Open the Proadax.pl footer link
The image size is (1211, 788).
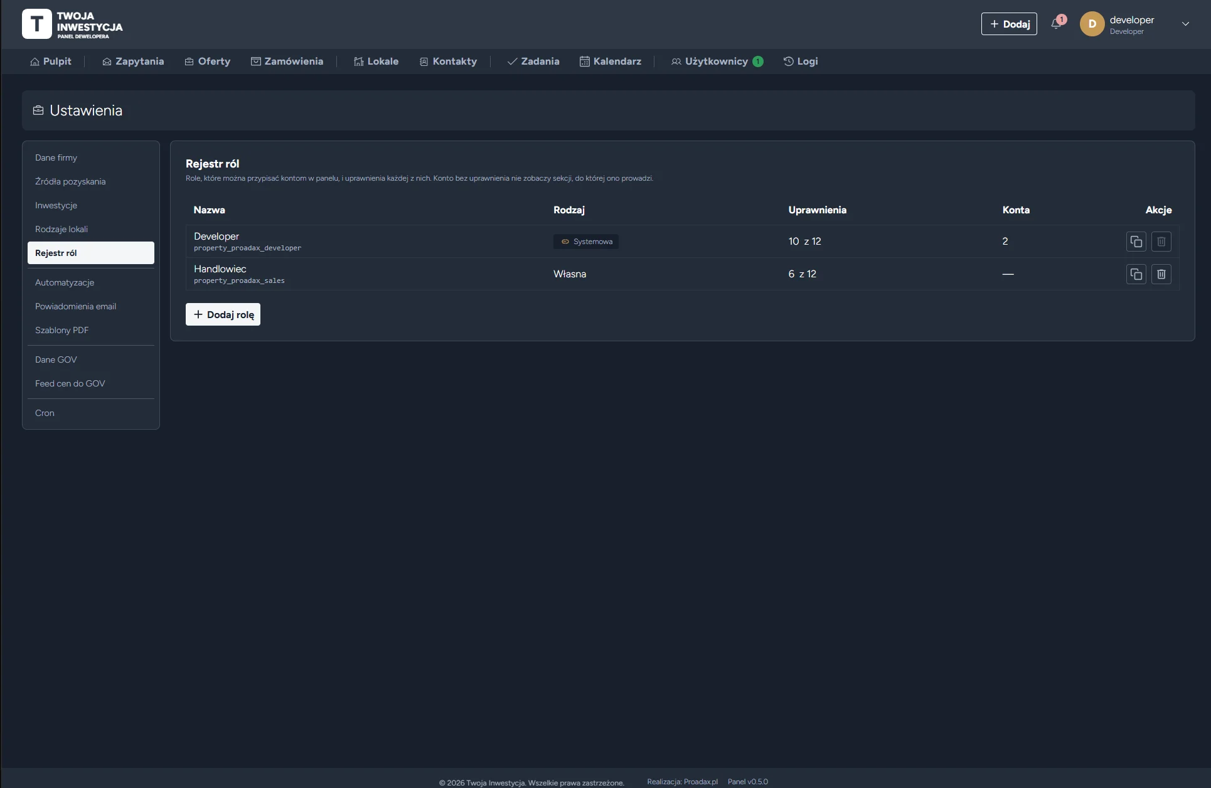pos(701,782)
